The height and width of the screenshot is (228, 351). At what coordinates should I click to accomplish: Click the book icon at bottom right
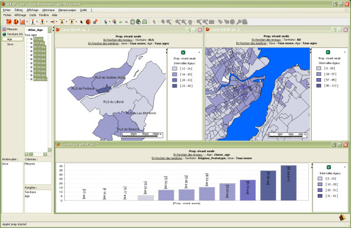[342, 218]
